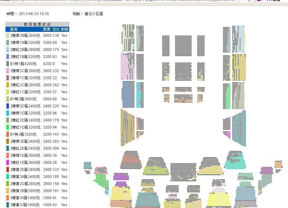This screenshot has height=208, width=288.
Task: Choose the 2樓紫1C區3200元 area
Action: pos(37,78)
